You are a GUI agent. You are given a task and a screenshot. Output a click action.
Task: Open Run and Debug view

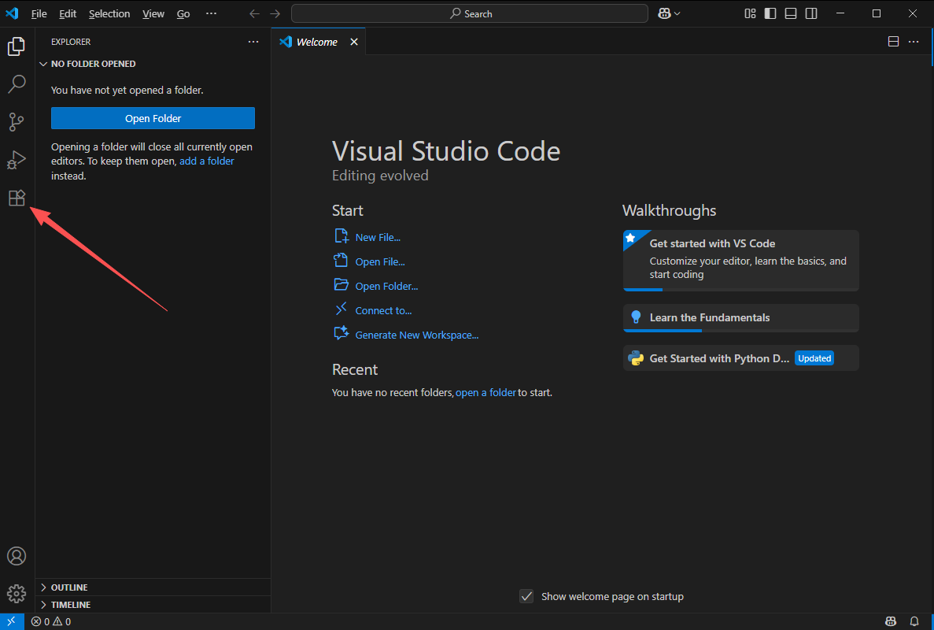click(x=17, y=160)
